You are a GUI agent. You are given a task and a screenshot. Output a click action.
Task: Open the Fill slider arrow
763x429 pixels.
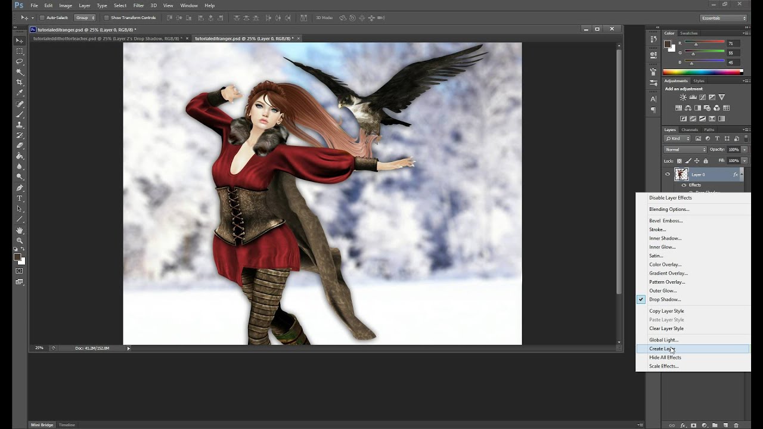click(745, 161)
